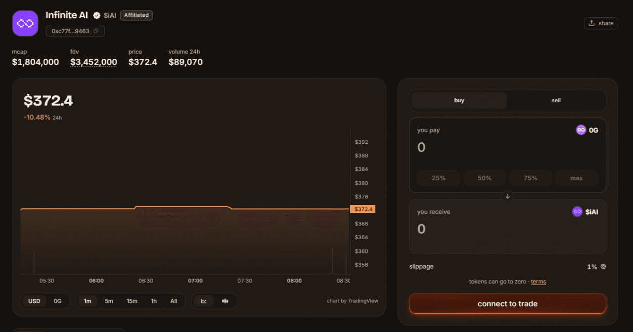
Task: Select the 1m chart interval
Action: click(x=88, y=301)
